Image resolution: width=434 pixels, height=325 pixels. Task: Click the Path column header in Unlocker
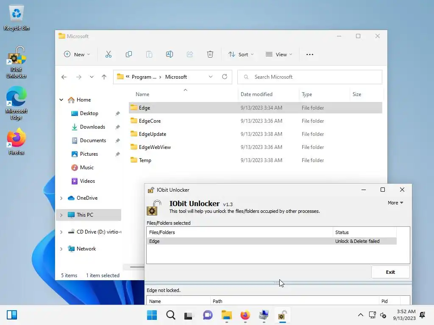coord(295,301)
